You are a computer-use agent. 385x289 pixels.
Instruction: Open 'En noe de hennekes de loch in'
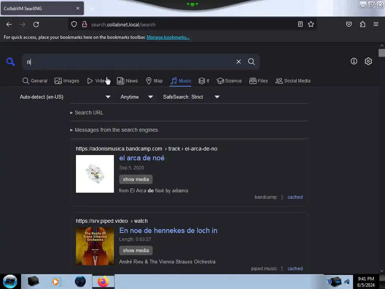pos(168,231)
